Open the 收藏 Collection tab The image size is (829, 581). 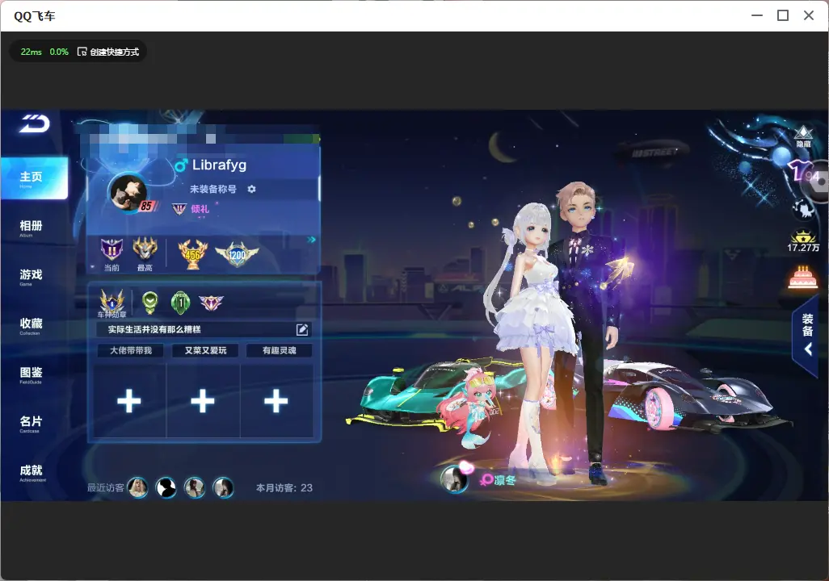32,326
